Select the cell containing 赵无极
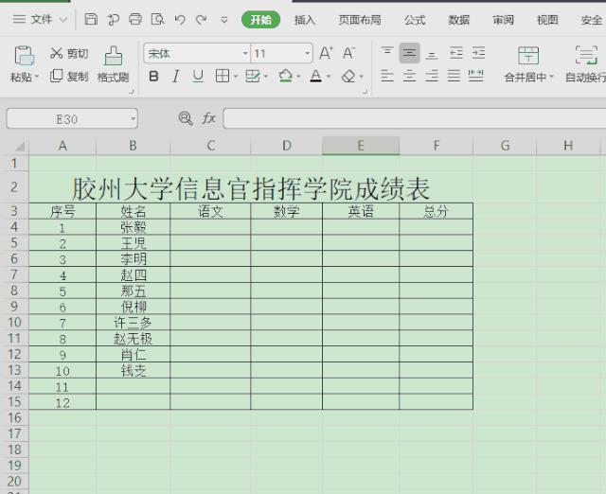The width and height of the screenshot is (606, 494). point(133,339)
